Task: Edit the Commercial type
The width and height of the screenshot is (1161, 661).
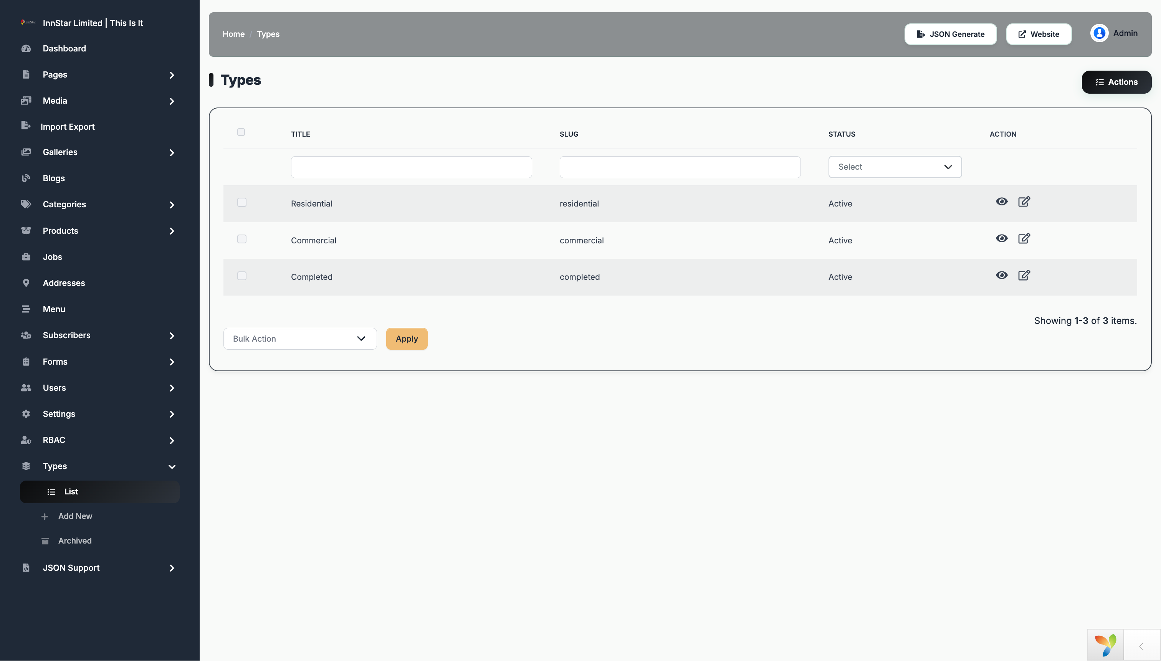Action: coord(1024,238)
